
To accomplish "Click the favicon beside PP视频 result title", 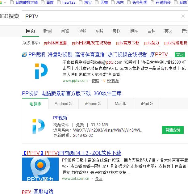I will (24, 55).
